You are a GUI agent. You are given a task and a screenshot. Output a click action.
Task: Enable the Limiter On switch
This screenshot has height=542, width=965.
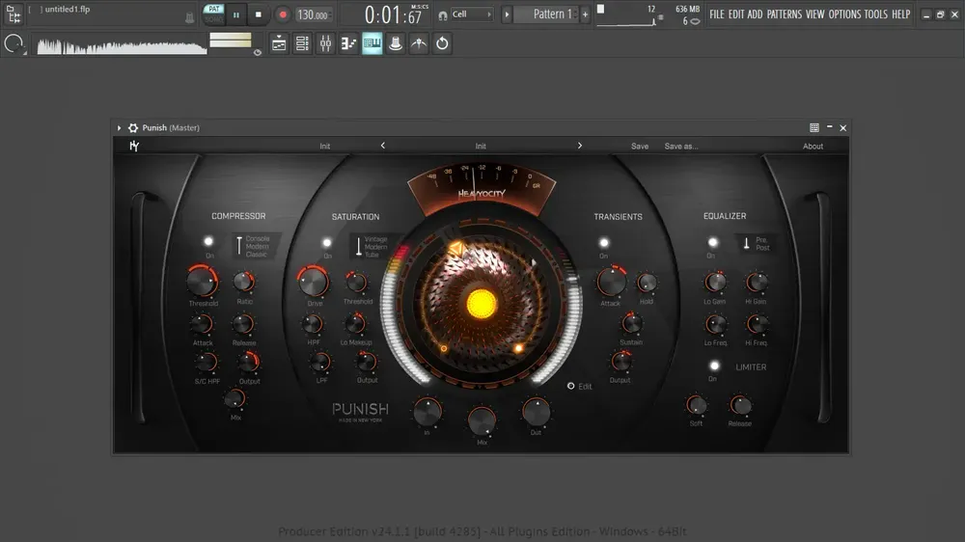coord(714,366)
